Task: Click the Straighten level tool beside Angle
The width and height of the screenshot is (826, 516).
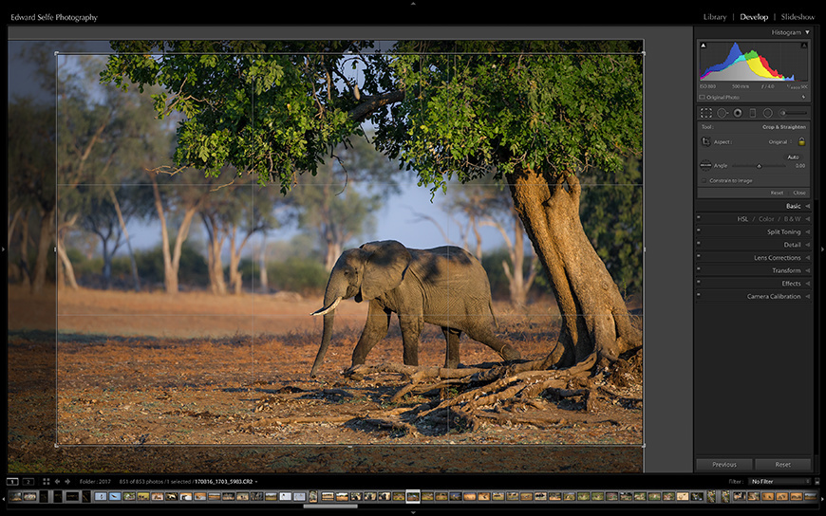Action: [705, 165]
